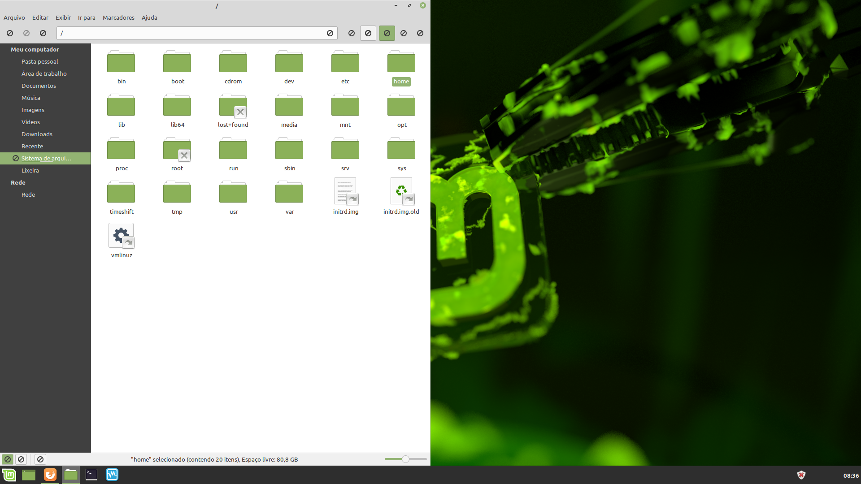Select the locked root folder
861x484 pixels.
click(x=177, y=154)
